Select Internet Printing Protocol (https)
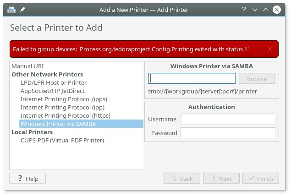This screenshot has height=196, width=291. pos(66,115)
